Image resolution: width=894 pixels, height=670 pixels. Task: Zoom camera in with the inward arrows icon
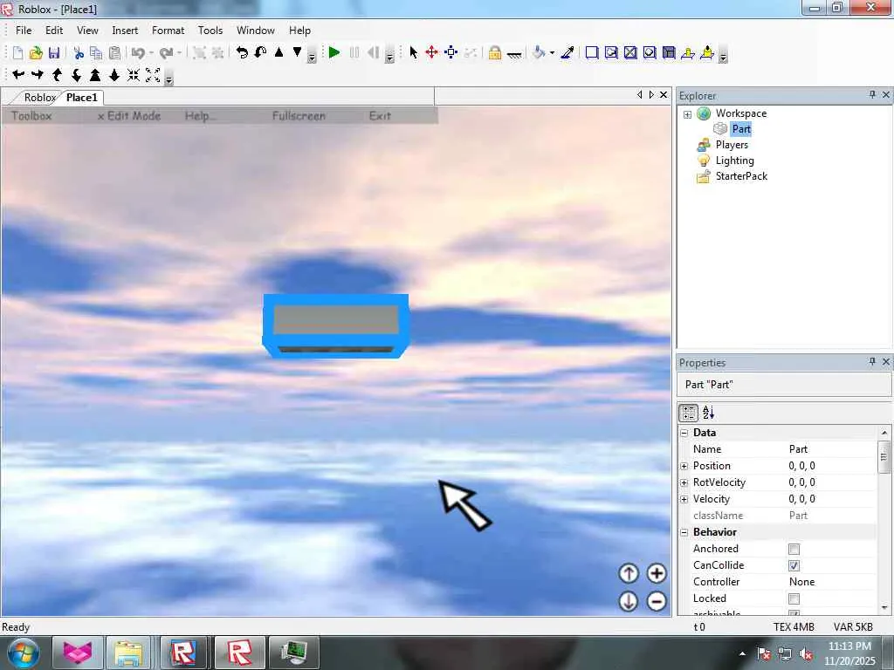point(134,75)
